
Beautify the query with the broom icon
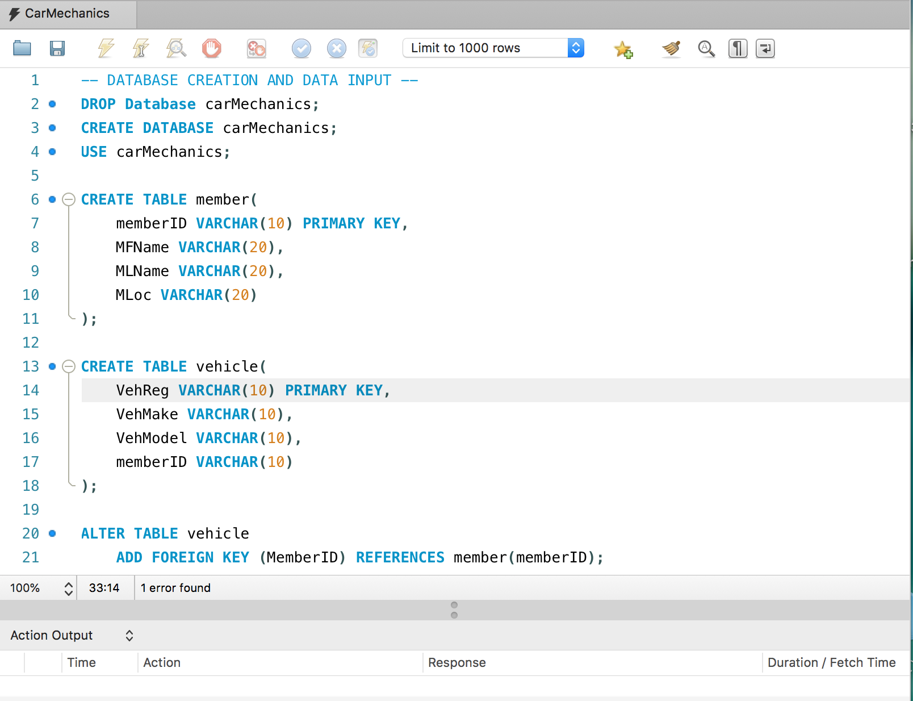pyautogui.click(x=671, y=48)
